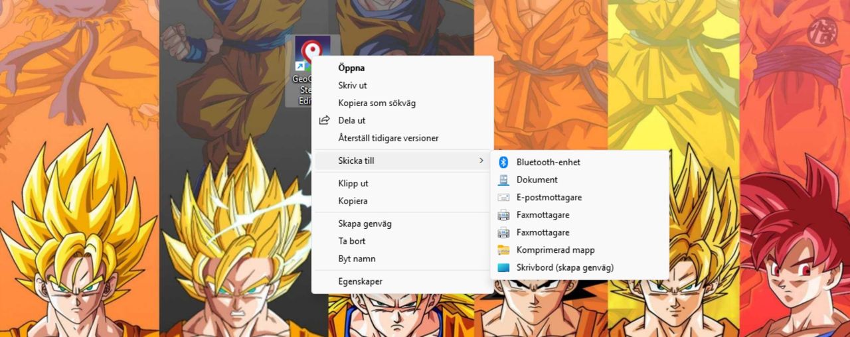
Task: Choose Klipp ut in the context menu
Action: point(402,183)
